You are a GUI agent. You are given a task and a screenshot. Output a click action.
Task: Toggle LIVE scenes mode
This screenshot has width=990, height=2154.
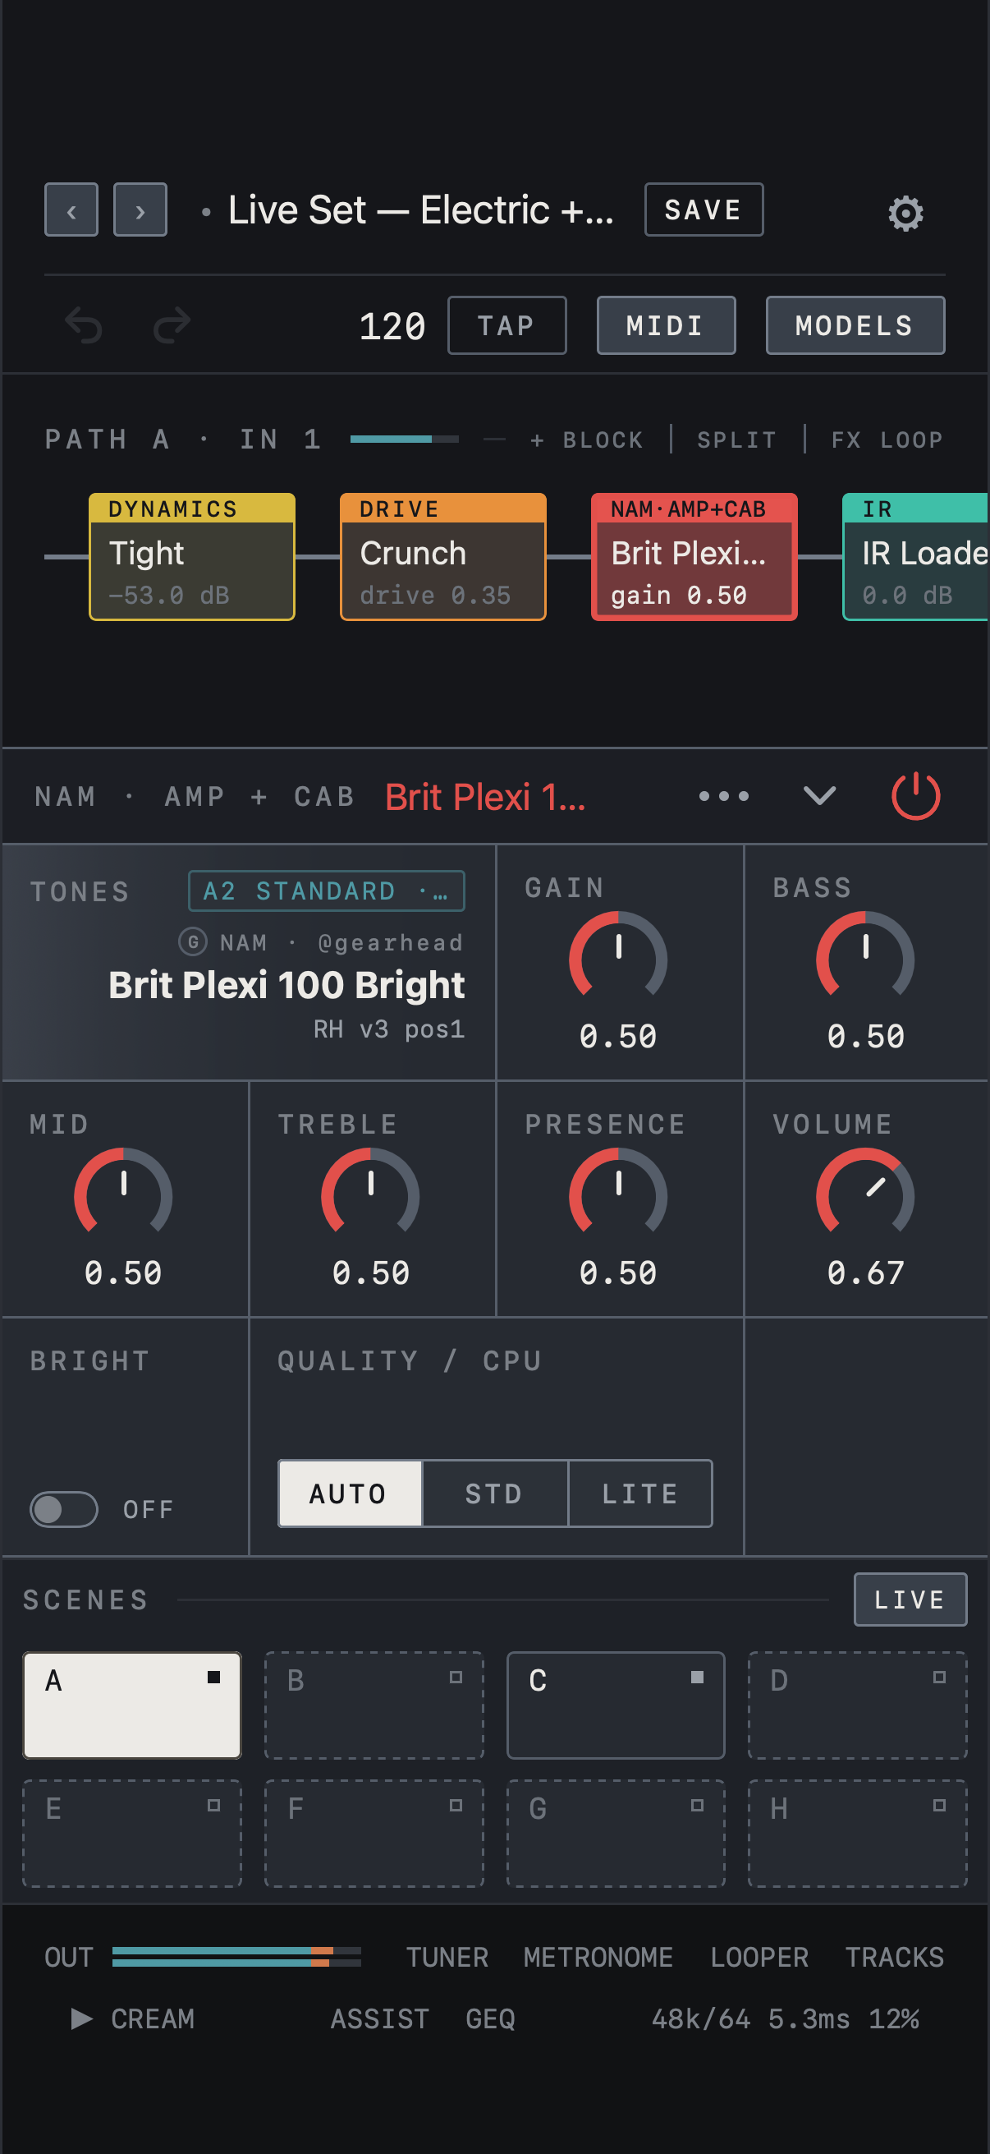[x=910, y=1599]
